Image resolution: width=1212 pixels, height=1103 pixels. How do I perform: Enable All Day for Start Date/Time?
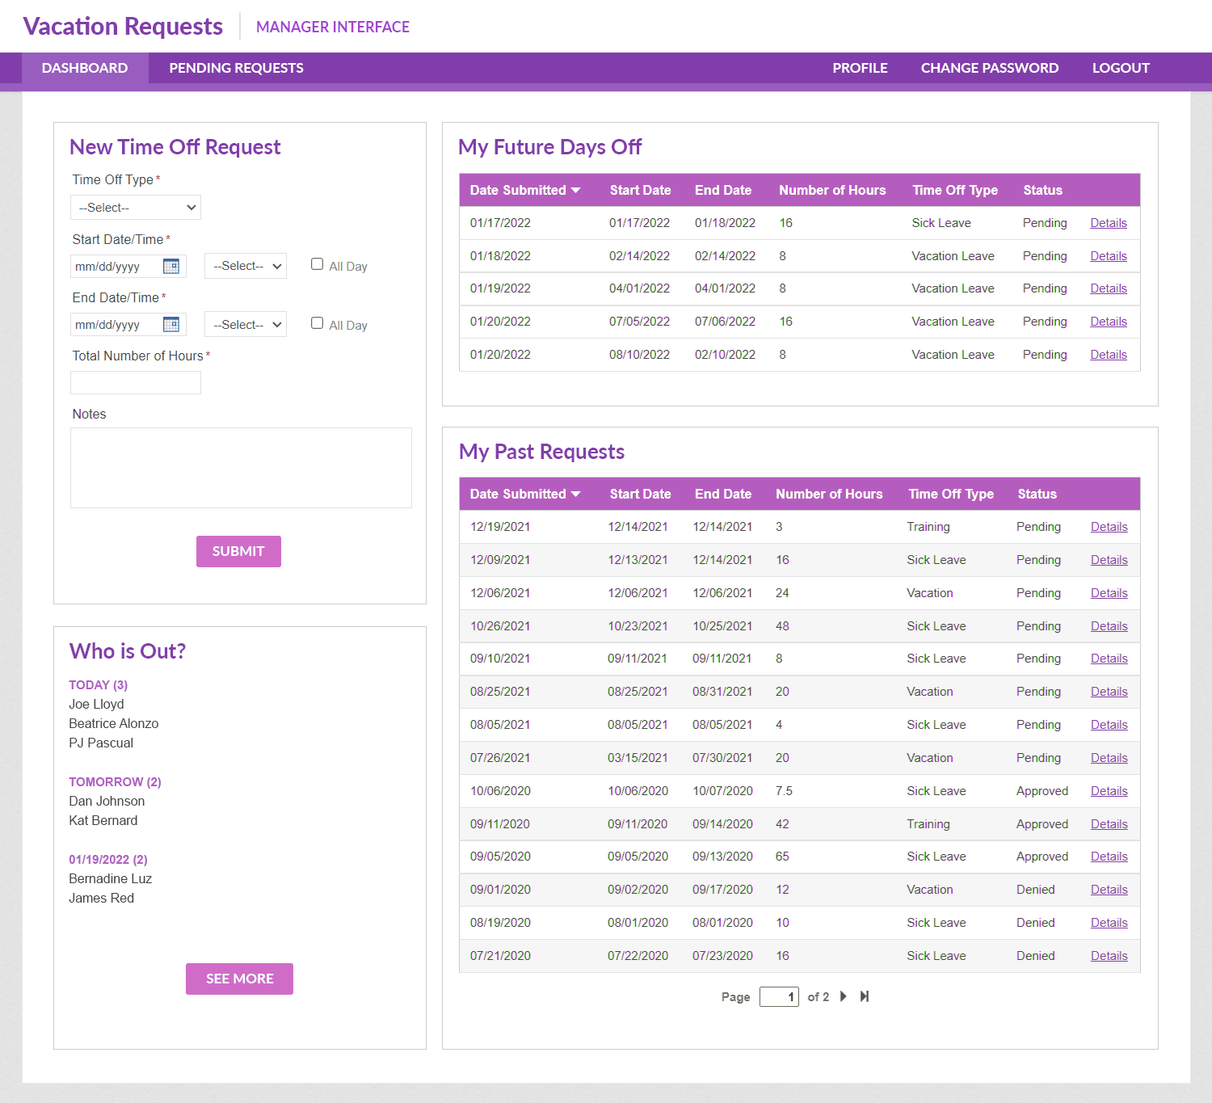click(x=318, y=264)
